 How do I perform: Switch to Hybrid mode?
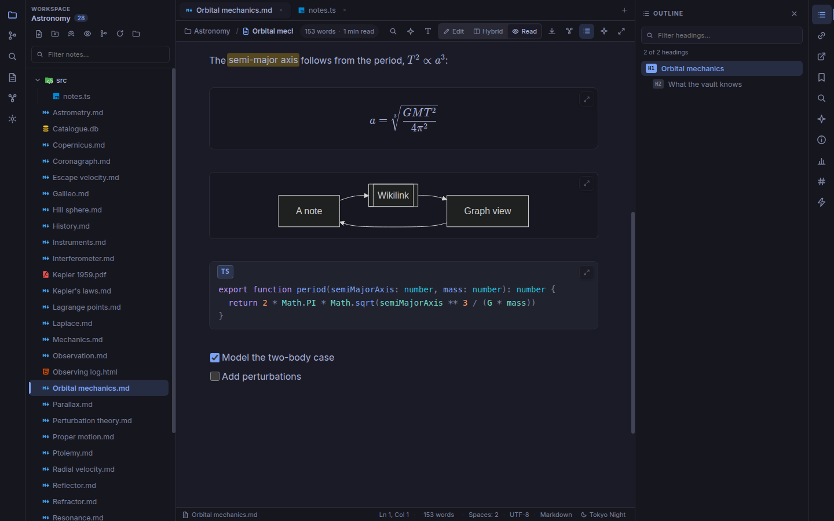[x=488, y=31]
